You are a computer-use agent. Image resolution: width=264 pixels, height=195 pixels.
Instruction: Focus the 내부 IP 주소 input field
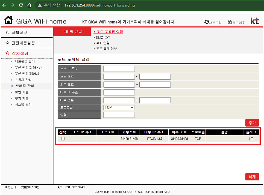tap(119, 92)
